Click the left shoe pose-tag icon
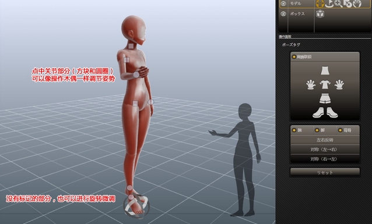Image resolution: width=372 pixels, height=224 pixels. 318,113
